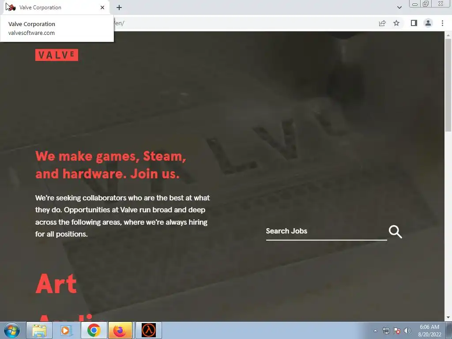Click the page scrollbar down arrow
452x339 pixels.
coord(448,318)
